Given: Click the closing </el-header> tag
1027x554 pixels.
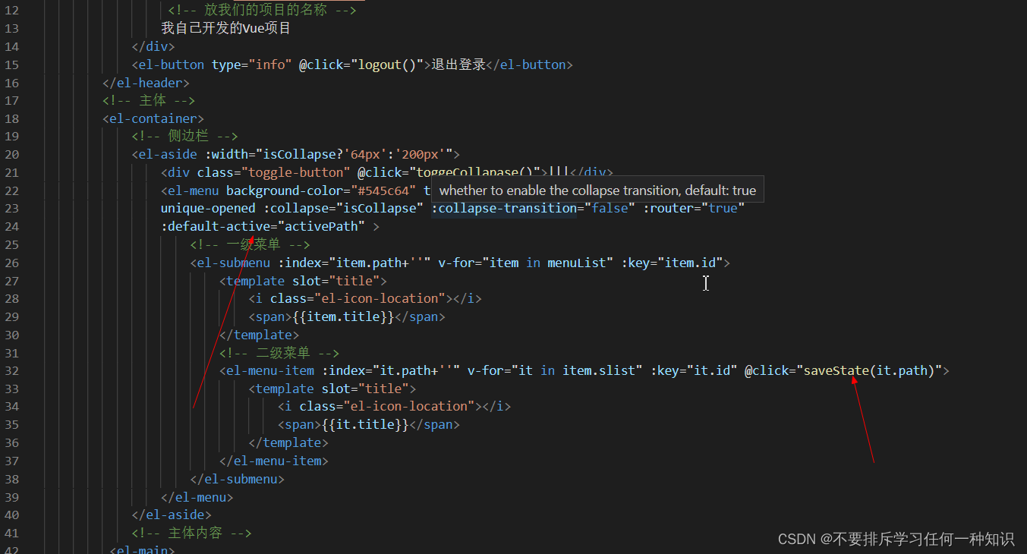Looking at the screenshot, I should pyautogui.click(x=146, y=83).
